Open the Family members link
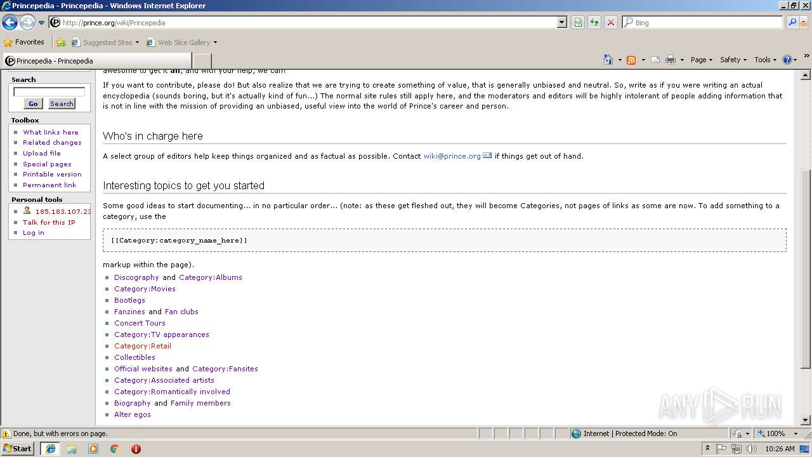 tap(200, 403)
